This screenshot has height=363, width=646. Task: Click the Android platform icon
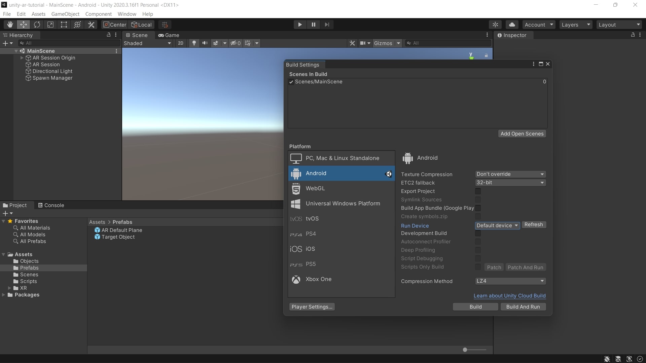[x=295, y=173]
